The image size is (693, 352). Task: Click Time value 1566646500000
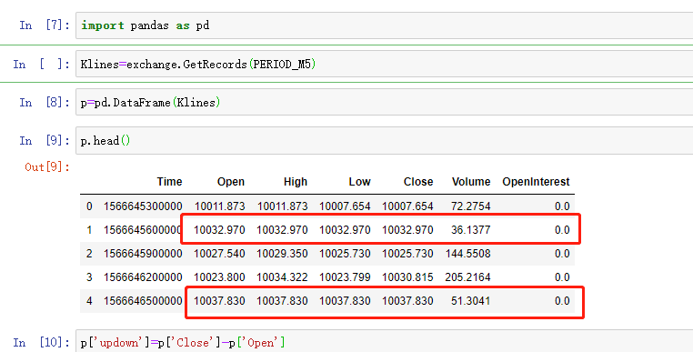tap(143, 301)
